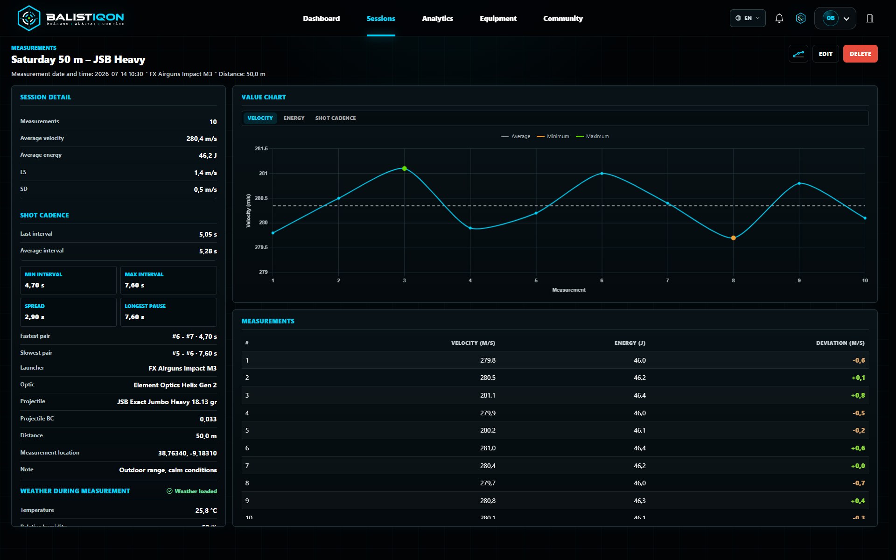This screenshot has height=560, width=896.
Task: Click the ES value 1,4 m/s
Action: pyautogui.click(x=205, y=173)
